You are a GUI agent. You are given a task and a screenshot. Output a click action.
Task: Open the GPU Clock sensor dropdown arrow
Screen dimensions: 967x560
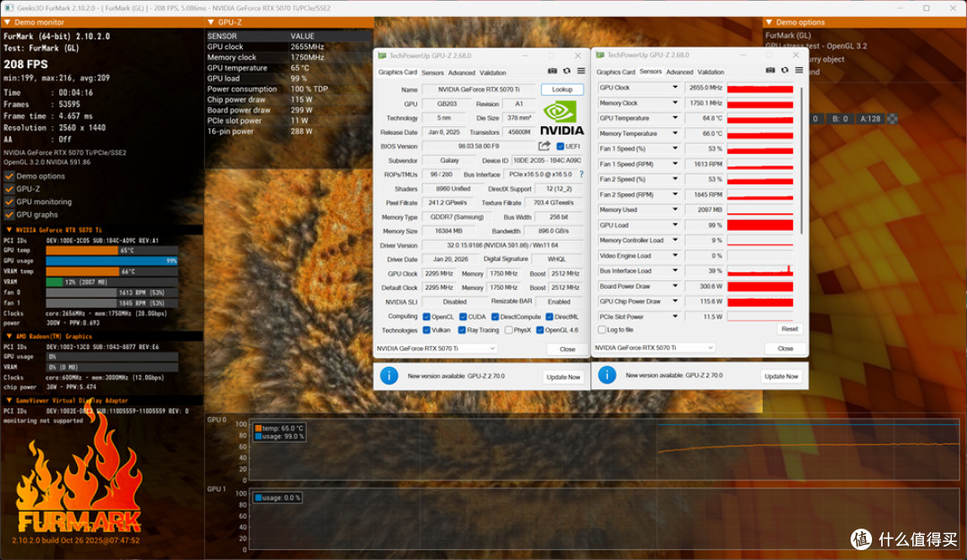(x=675, y=88)
